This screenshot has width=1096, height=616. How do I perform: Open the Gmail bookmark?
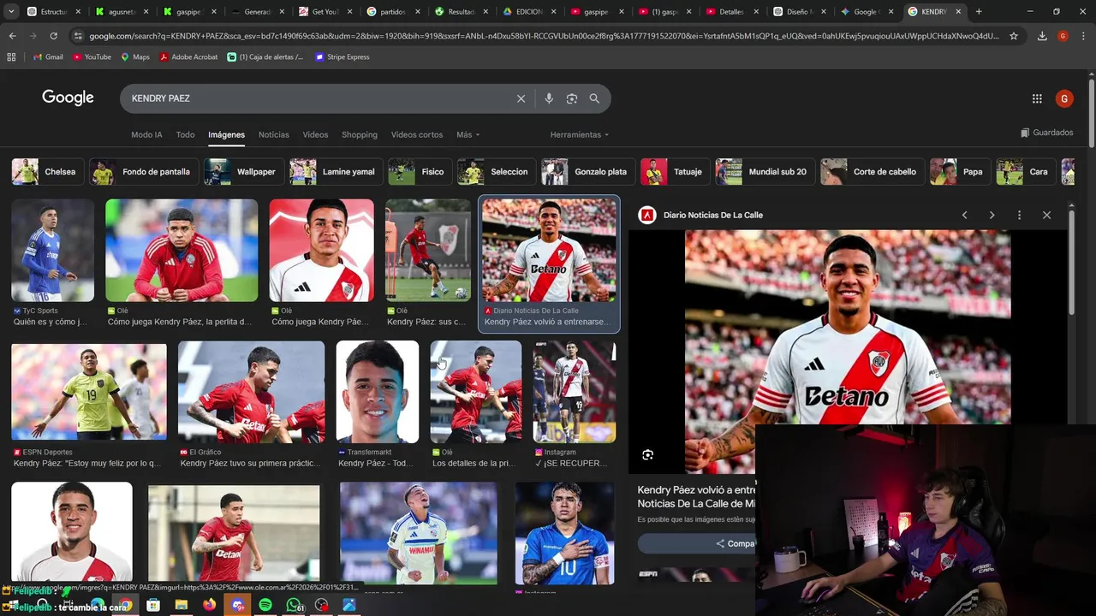48,56
